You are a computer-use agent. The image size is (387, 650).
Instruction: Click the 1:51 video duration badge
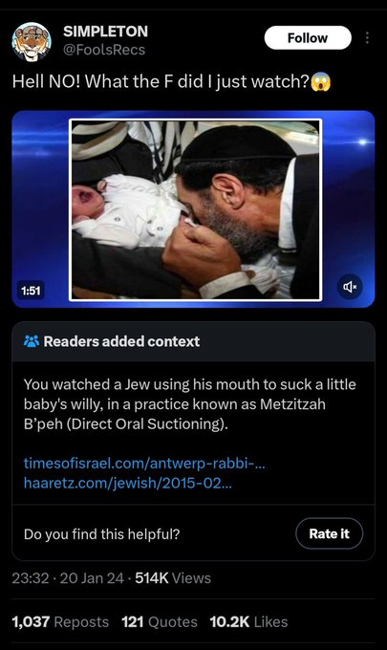click(x=32, y=291)
